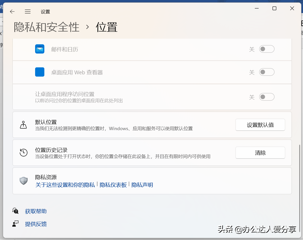Click the 桌面应用 Web 查看器 blue icon
Screen dimensions: 303x240
(40, 72)
